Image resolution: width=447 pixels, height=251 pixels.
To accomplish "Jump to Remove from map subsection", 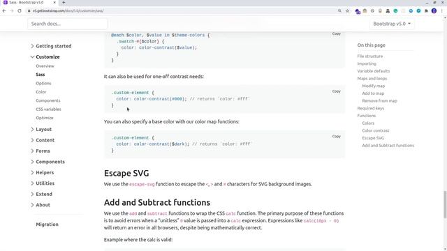I will pyautogui.click(x=379, y=100).
